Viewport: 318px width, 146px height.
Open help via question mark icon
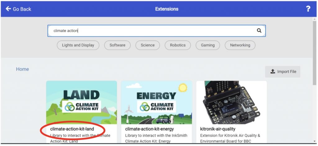coord(308,9)
